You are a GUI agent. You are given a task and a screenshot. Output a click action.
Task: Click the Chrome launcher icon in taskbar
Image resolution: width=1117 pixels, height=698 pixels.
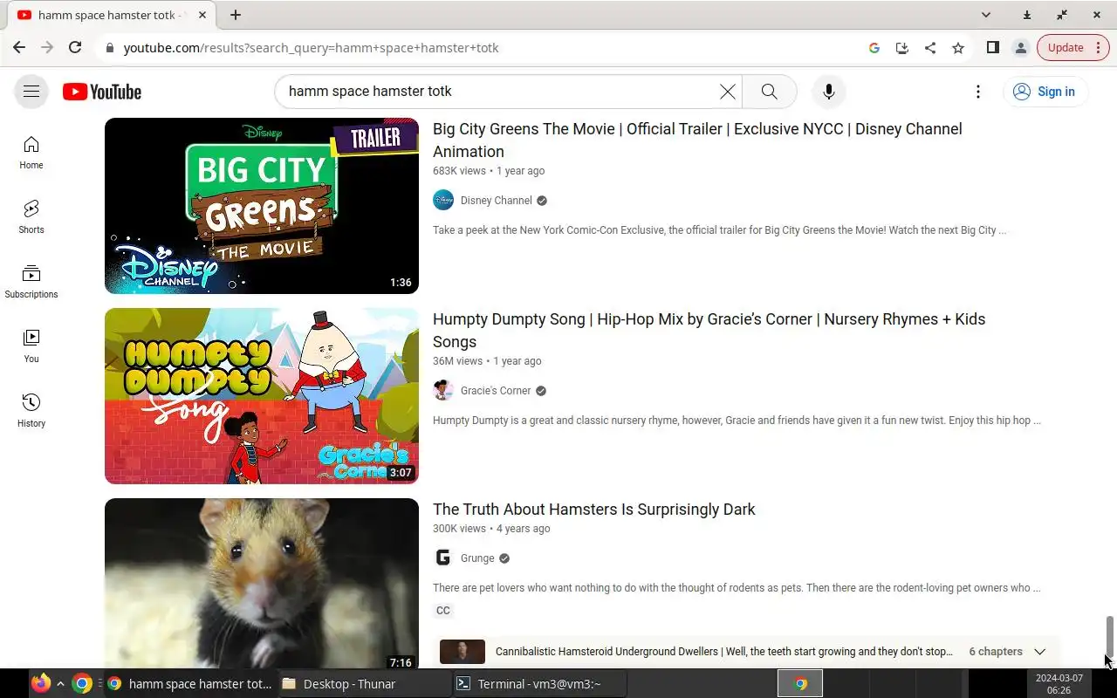pos(82,683)
